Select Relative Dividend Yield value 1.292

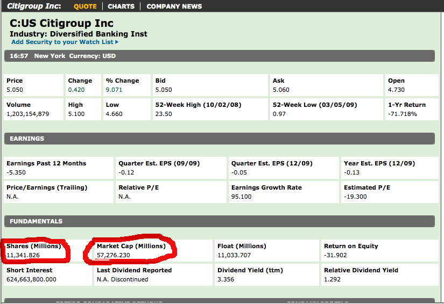tap(332, 279)
